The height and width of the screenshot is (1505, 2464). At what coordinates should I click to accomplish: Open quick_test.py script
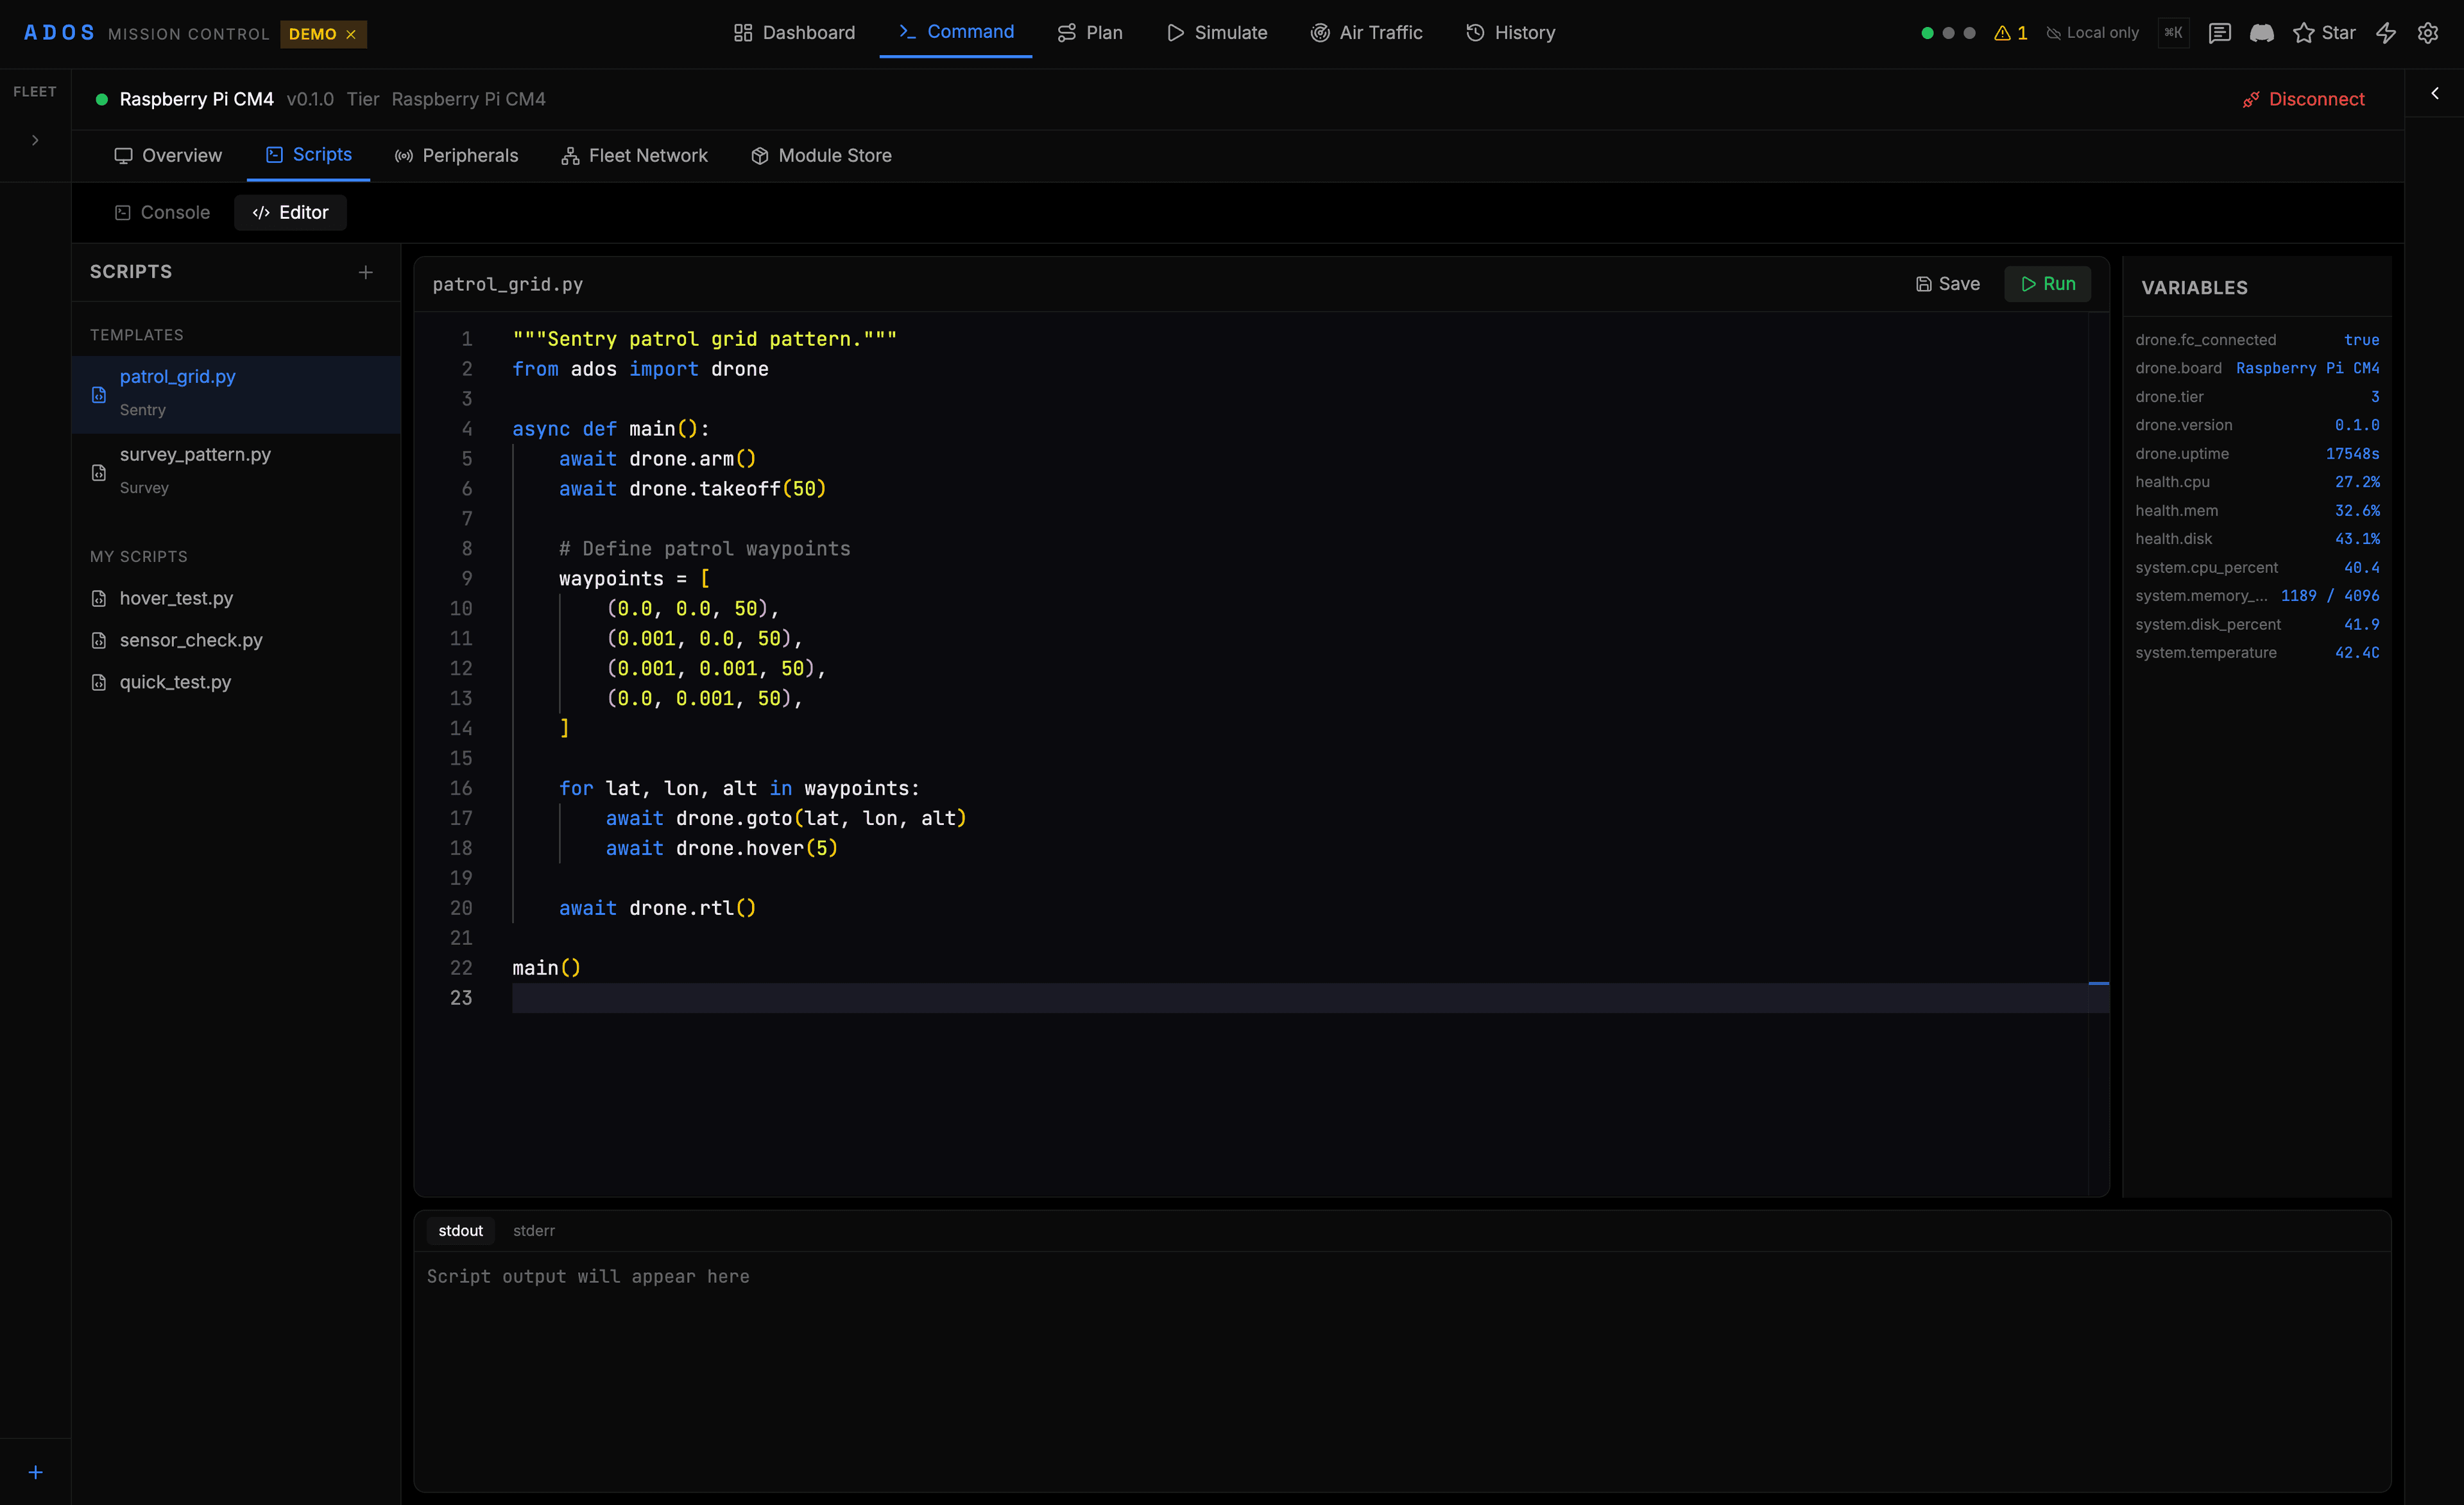click(236, 682)
